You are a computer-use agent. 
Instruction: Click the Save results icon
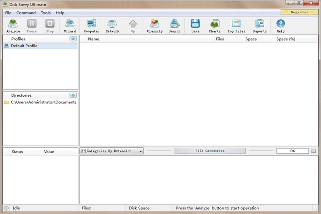(x=195, y=26)
